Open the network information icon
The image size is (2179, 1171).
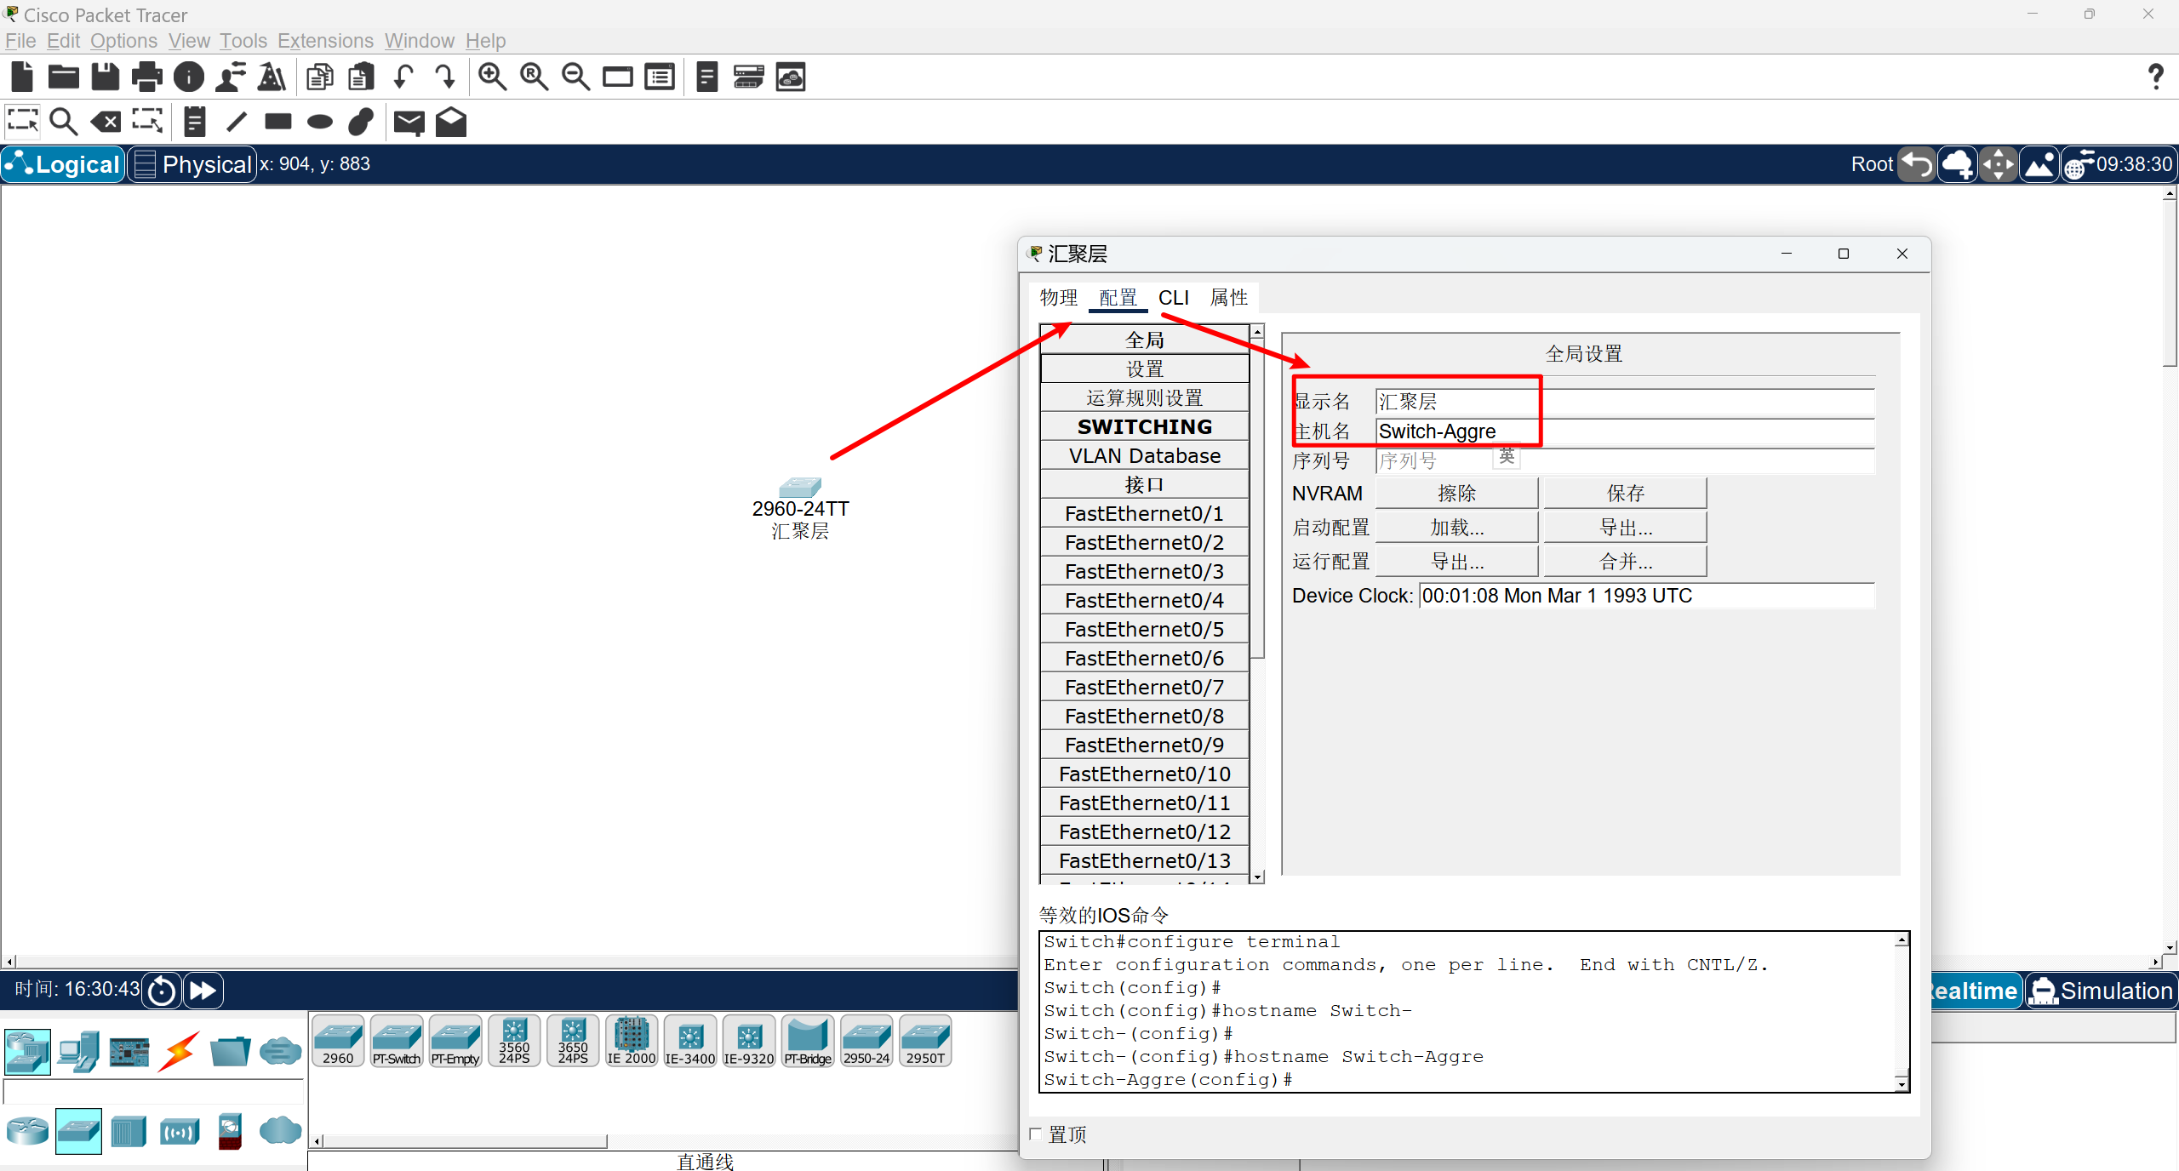click(x=189, y=77)
